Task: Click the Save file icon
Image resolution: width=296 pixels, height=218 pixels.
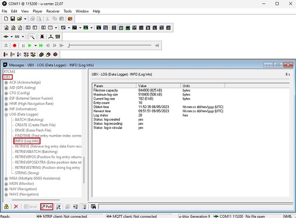Action: [x=13, y=19]
